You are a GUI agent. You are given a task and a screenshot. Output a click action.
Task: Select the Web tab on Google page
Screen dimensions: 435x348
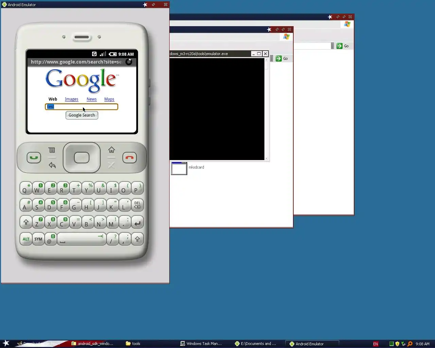tap(53, 99)
